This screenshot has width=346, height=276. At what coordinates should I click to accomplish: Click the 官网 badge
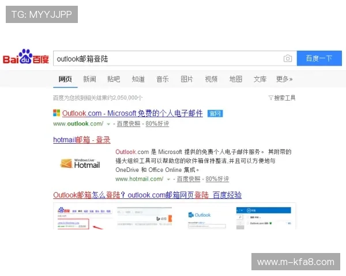(x=215, y=114)
